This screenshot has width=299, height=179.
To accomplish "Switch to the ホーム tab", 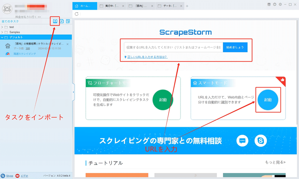I will coord(85,6).
